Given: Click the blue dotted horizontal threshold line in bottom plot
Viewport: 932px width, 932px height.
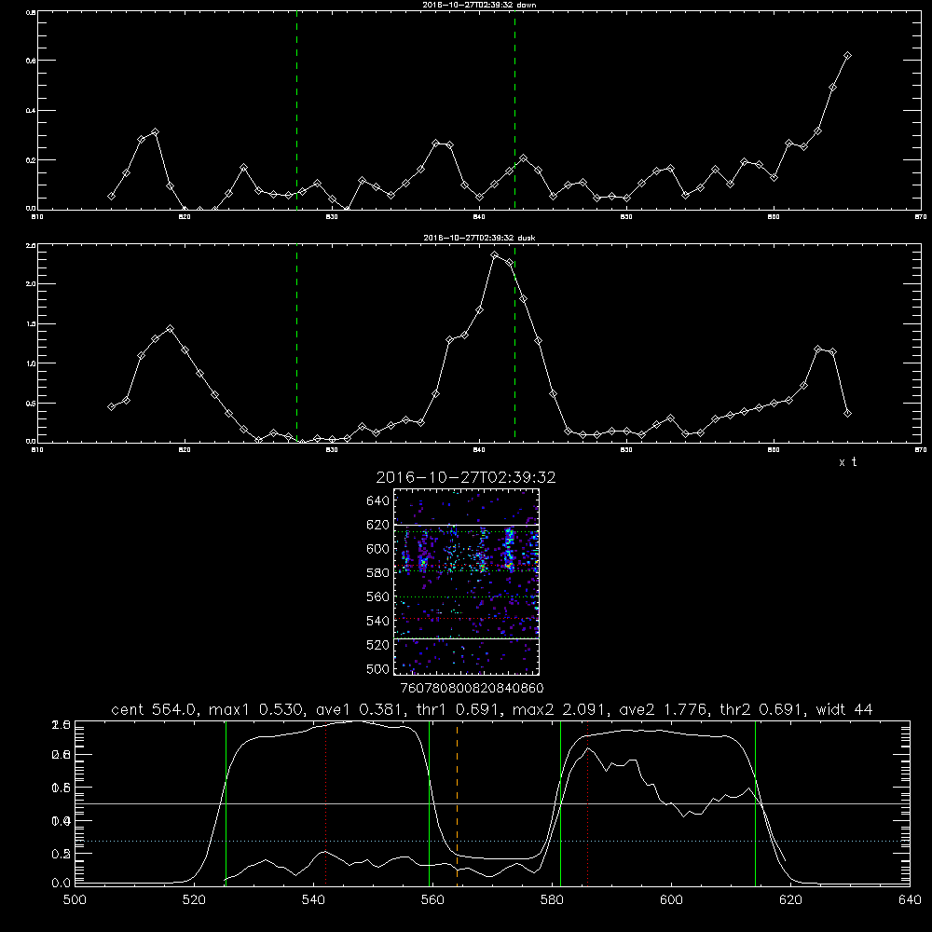Looking at the screenshot, I should [x=492, y=841].
